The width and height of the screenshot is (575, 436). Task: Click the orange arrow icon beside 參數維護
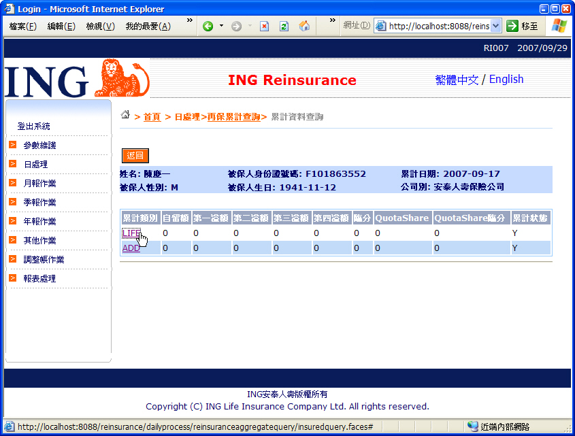tap(13, 144)
